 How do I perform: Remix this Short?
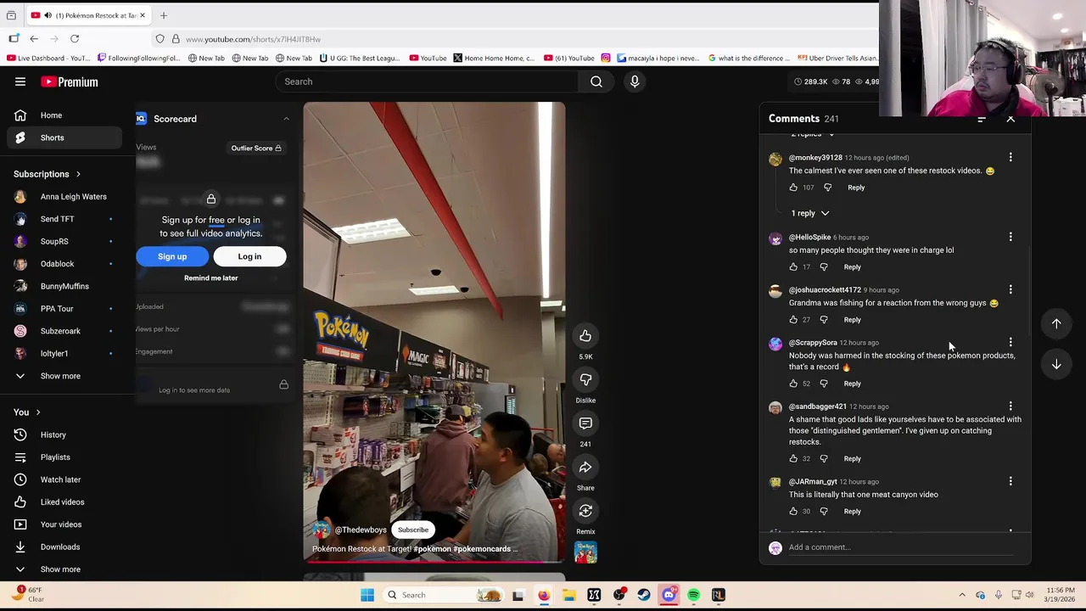click(585, 510)
